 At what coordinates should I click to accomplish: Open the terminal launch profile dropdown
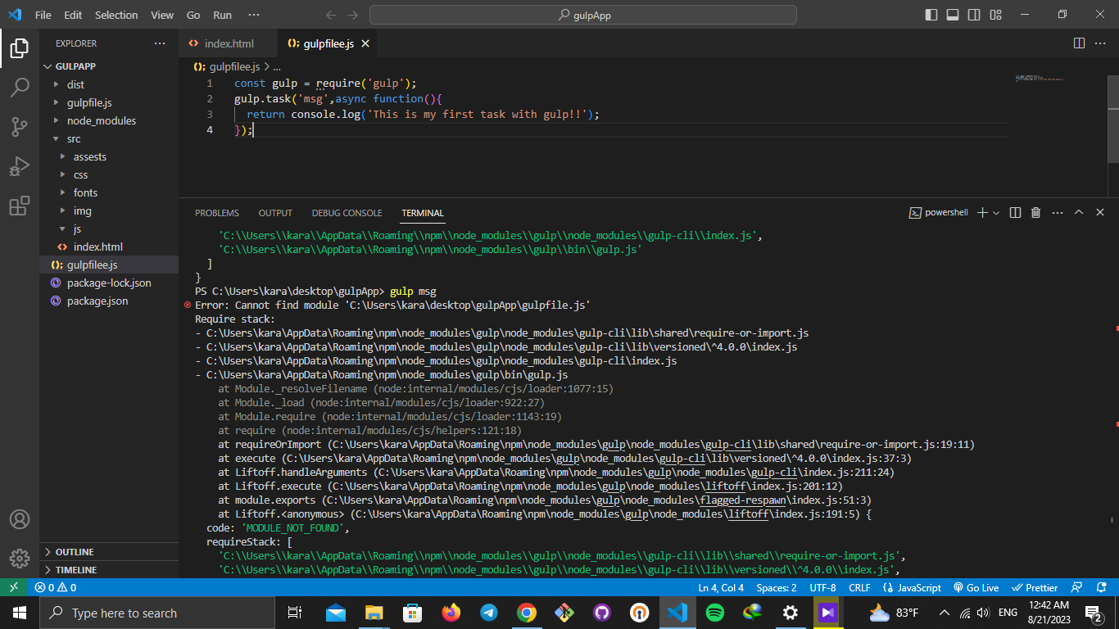coord(996,212)
